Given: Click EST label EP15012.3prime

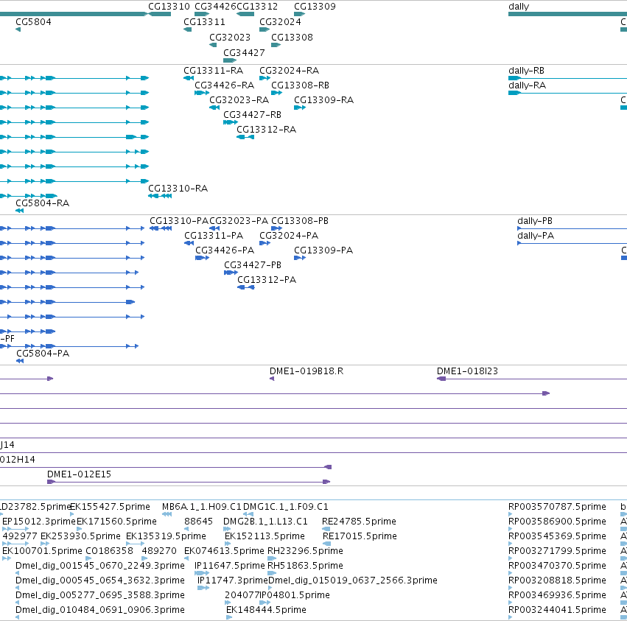Looking at the screenshot, I should point(39,522).
